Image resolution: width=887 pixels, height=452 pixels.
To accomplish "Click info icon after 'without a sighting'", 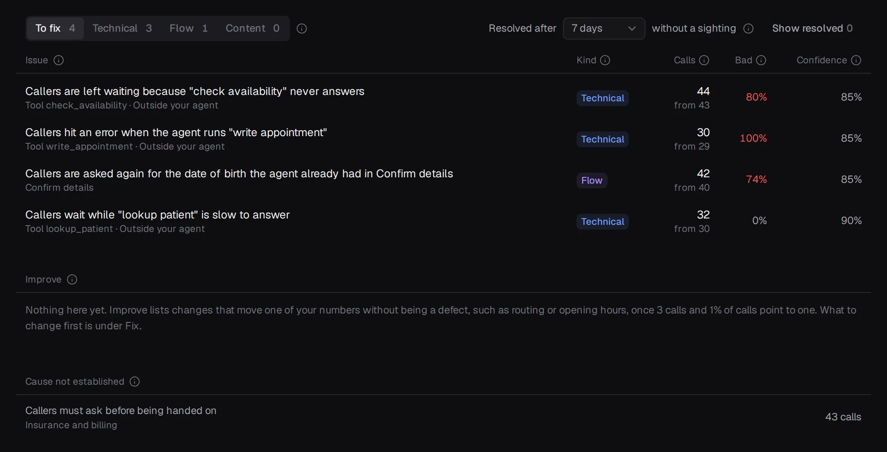I will [748, 28].
